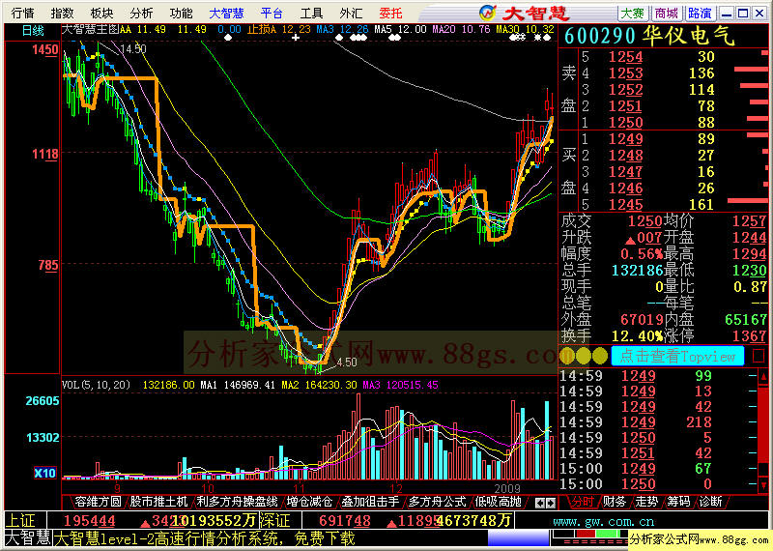Click the third yellow circle indicator
Screen dimensions: 773x551
(600, 356)
